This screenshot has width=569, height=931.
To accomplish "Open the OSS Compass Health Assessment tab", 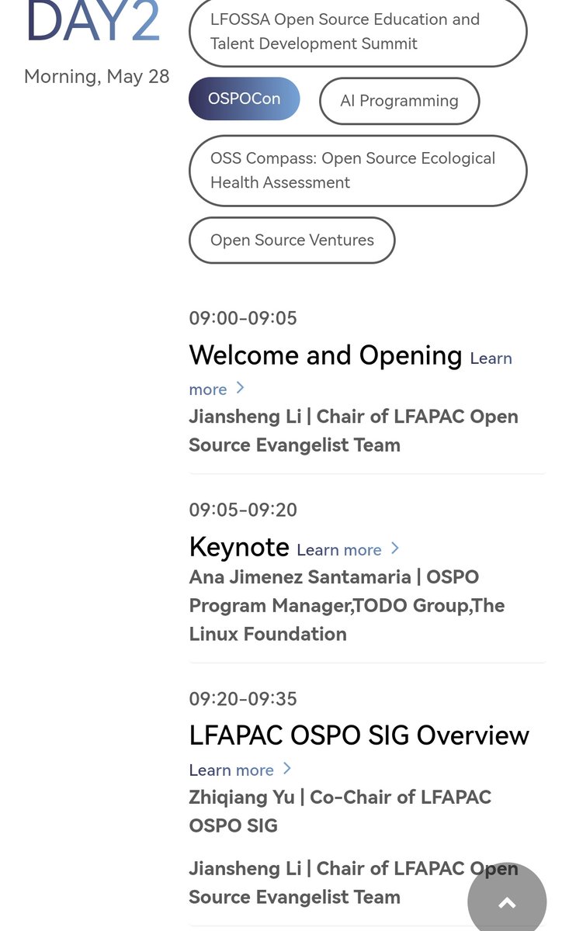I will (x=358, y=171).
